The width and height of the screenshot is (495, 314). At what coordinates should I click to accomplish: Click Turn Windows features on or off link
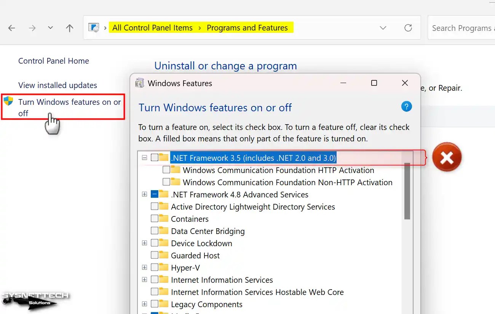[x=70, y=107]
